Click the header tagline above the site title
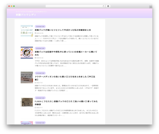Image resolution: width=159 pixels, height=134 pixels. coord(31,12)
